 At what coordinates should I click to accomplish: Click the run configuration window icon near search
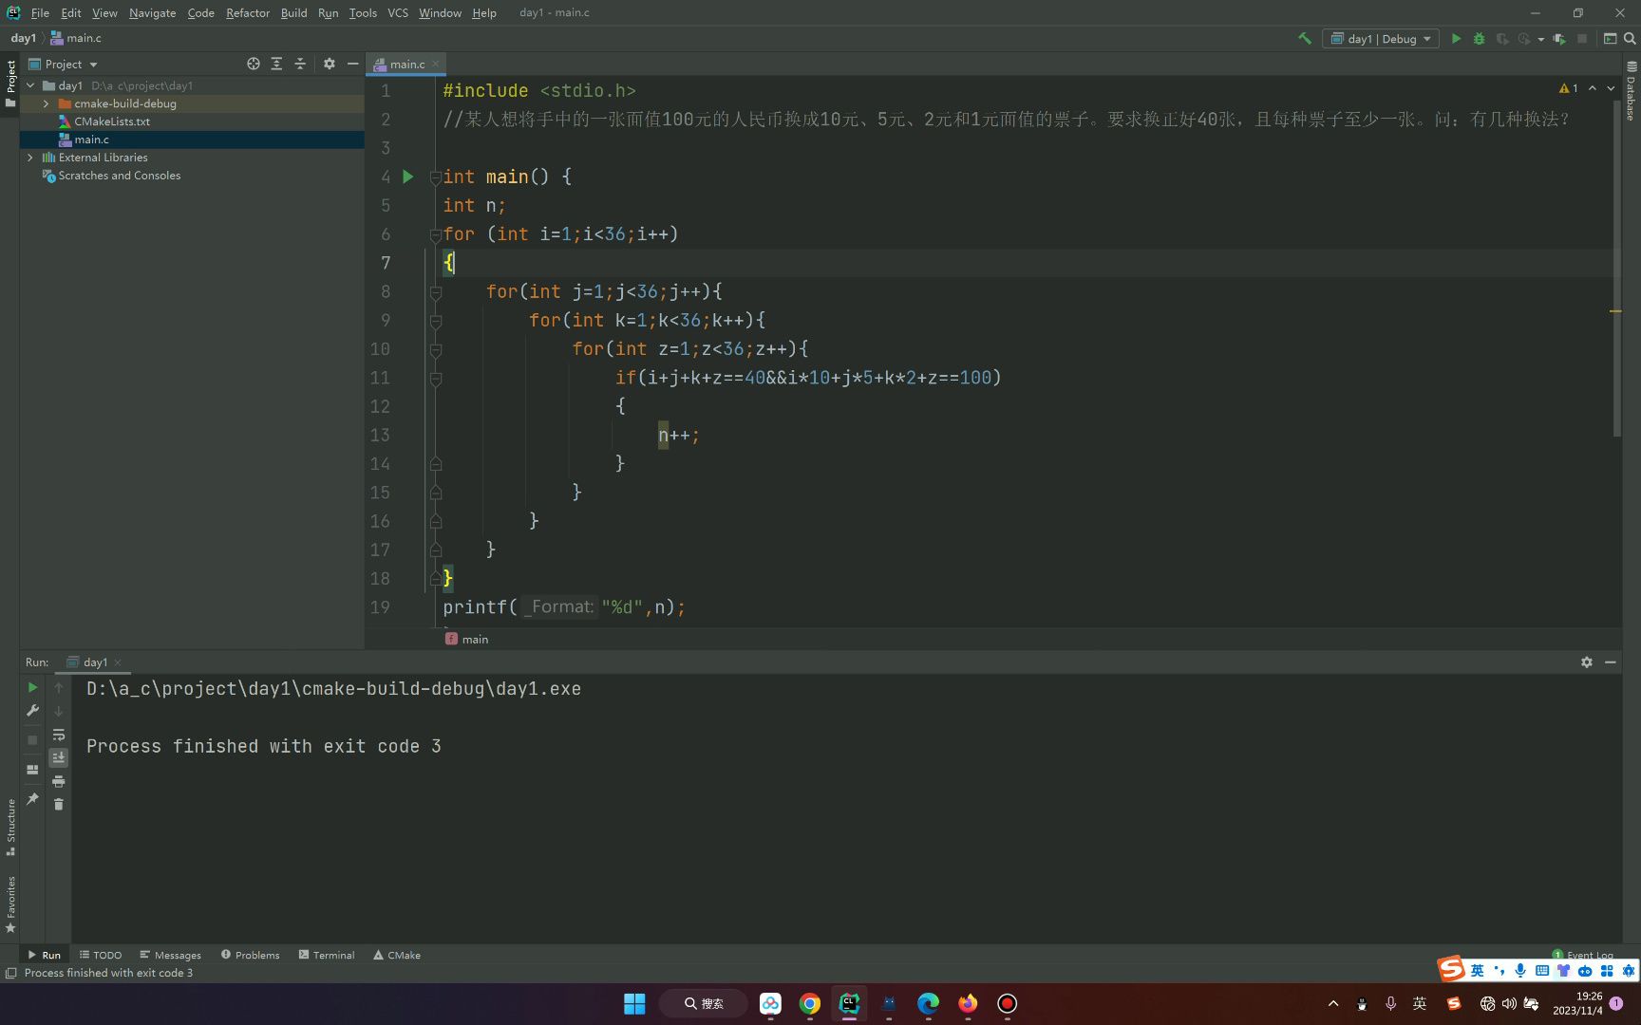[1610, 39]
